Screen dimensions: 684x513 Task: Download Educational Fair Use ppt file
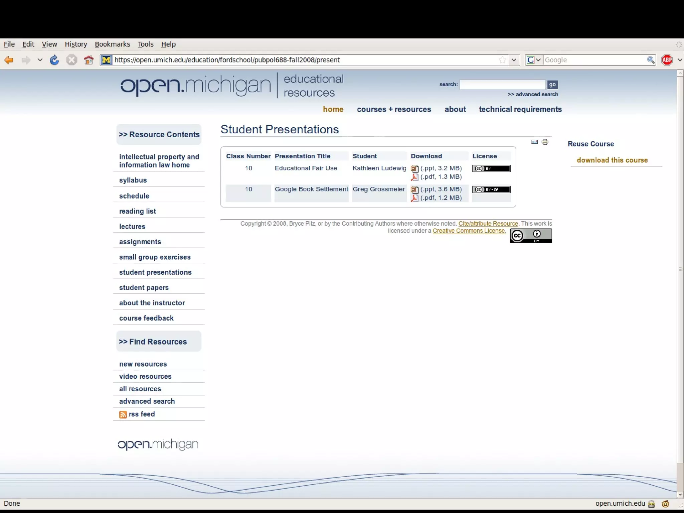pyautogui.click(x=441, y=168)
